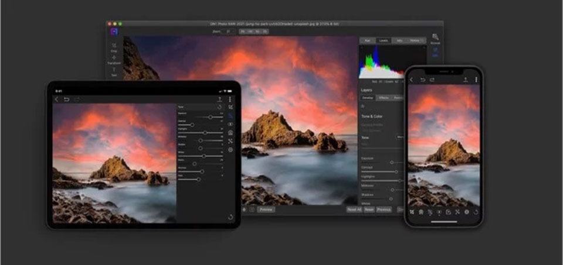
Task: Click the Previous button
Action: (384, 209)
